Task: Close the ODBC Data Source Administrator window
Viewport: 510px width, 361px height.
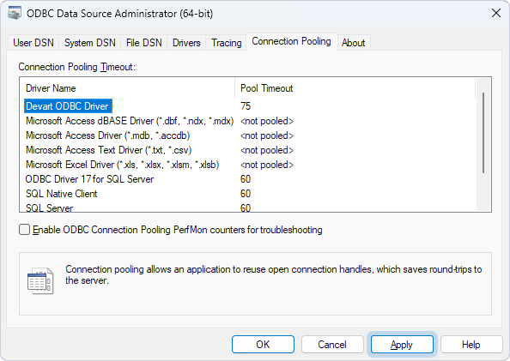Action: [x=496, y=14]
